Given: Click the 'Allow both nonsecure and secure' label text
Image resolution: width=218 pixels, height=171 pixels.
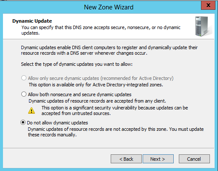Looking at the screenshot, I should [x=80, y=94].
